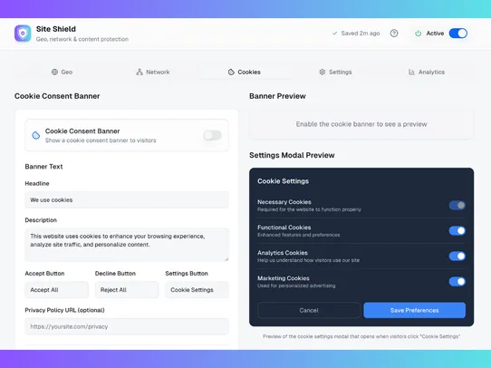Switch off Marketing Cookies toggle
This screenshot has height=368, width=491.
tap(457, 282)
